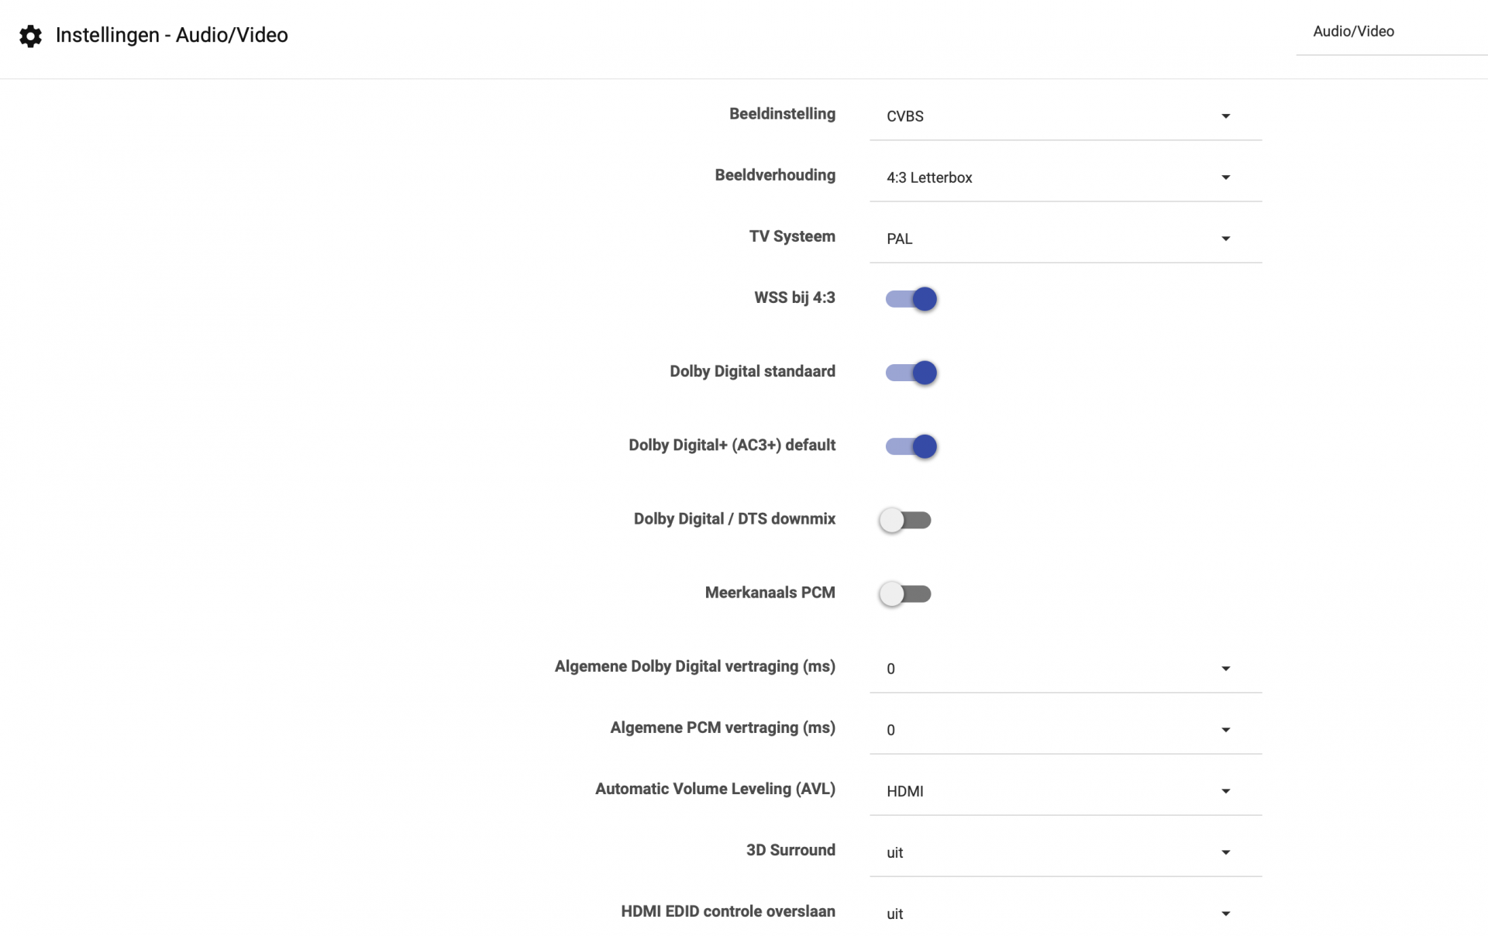Click the Beeldverhouding dropdown arrow
1488x936 pixels.
point(1225,177)
